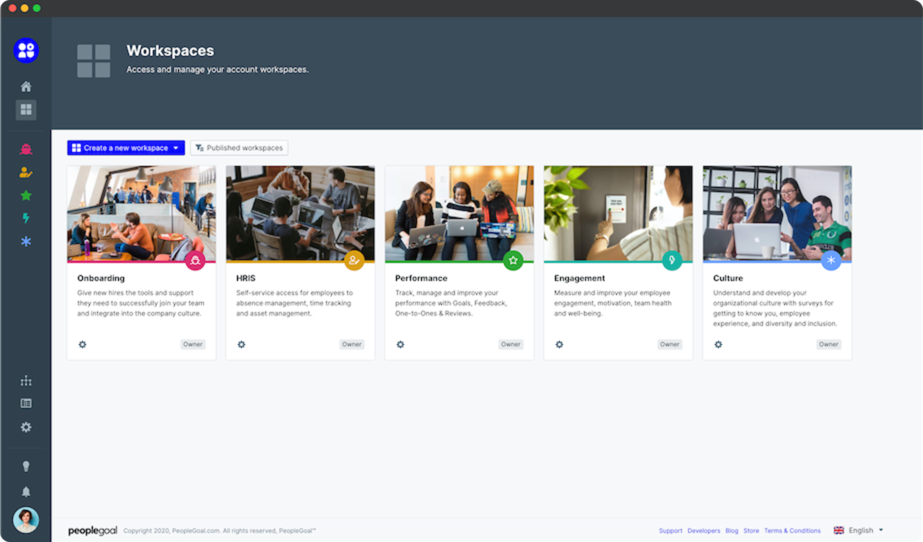Open account settings gear in sidebar
The width and height of the screenshot is (923, 542).
pyautogui.click(x=26, y=427)
